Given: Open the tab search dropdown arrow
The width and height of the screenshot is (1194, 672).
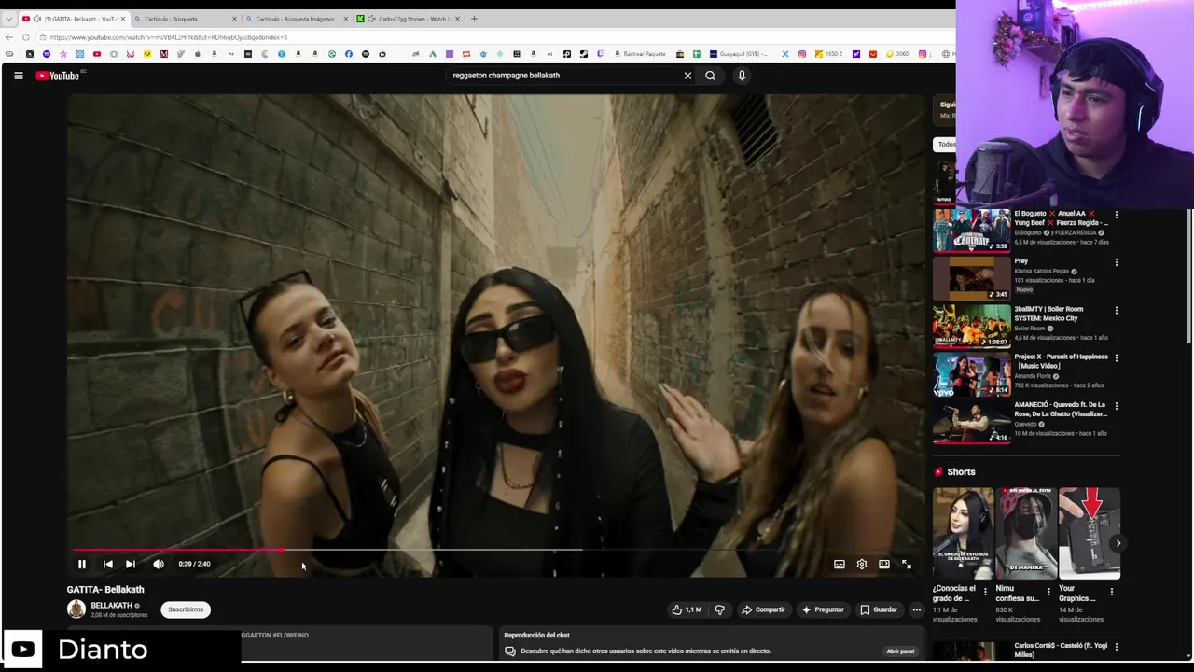Looking at the screenshot, I should (x=8, y=19).
